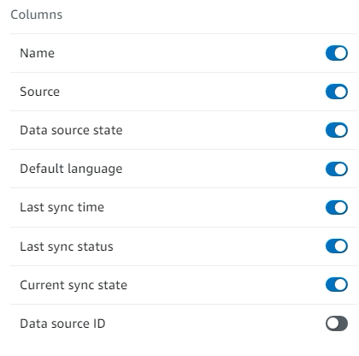Switch off Default language column visibility
This screenshot has width=359, height=356.
click(337, 169)
